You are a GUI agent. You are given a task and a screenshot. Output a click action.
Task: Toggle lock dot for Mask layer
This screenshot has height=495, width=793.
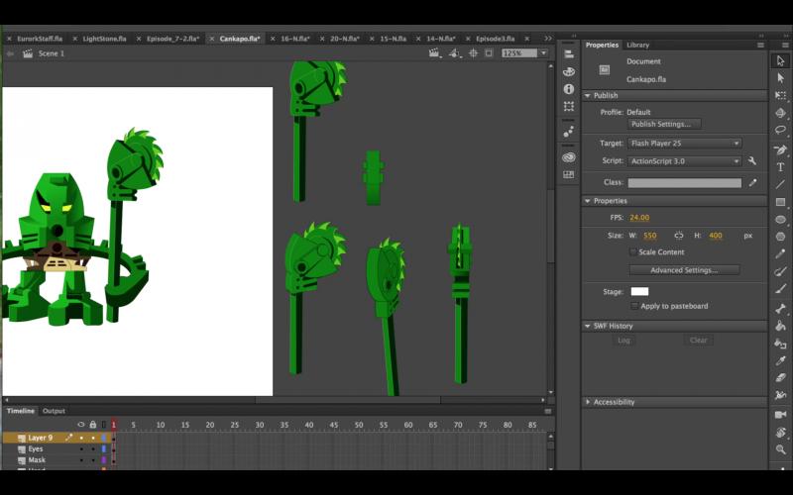pos(93,460)
